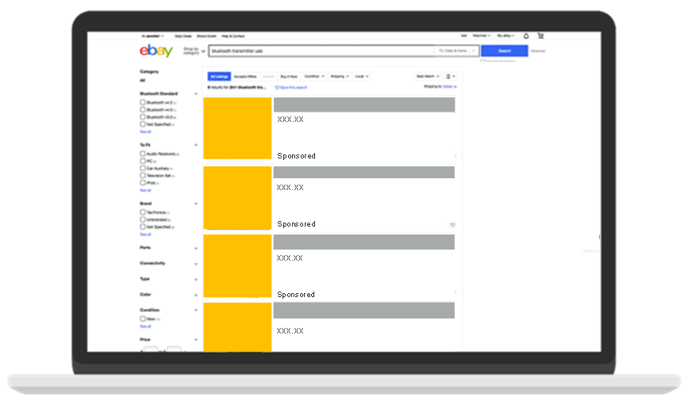Click the bluetooth transmitter usb search field
This screenshot has height=408, width=692.
[x=317, y=51]
